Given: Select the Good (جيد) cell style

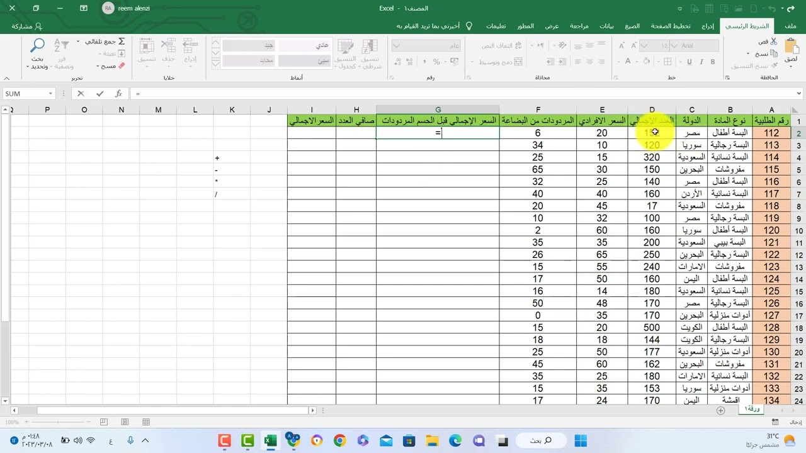Looking at the screenshot, I should tap(249, 45).
